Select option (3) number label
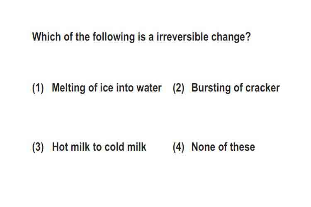 38,147
